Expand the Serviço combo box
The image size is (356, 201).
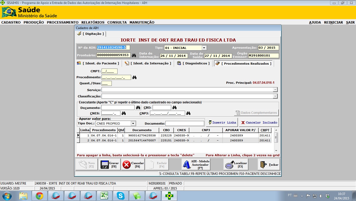[275, 90]
